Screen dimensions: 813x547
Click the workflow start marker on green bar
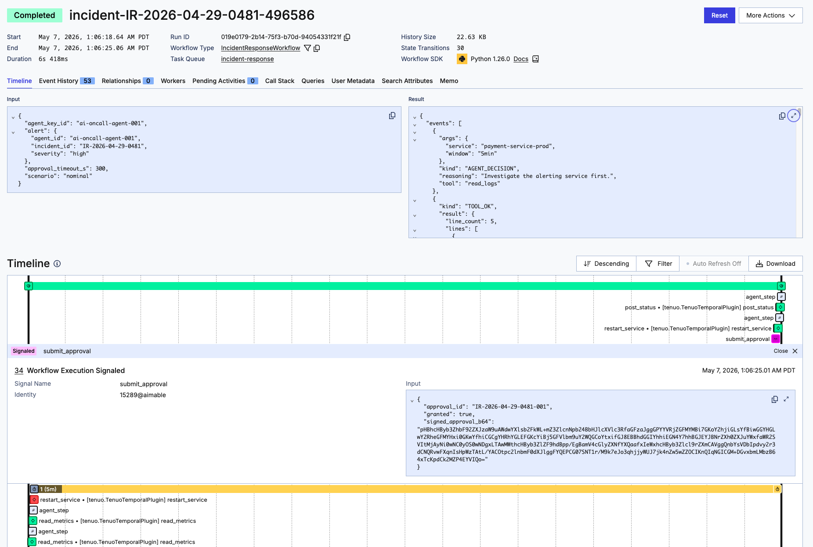click(x=29, y=286)
